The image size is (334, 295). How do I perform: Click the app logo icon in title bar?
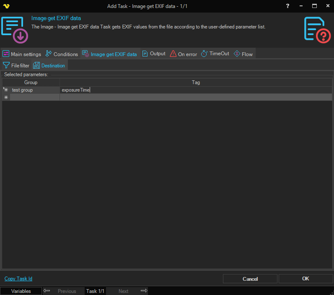6,6
